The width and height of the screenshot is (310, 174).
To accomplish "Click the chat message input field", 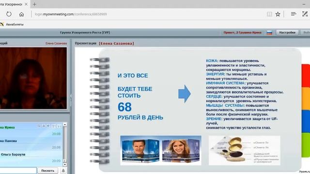I will (18, 171).
